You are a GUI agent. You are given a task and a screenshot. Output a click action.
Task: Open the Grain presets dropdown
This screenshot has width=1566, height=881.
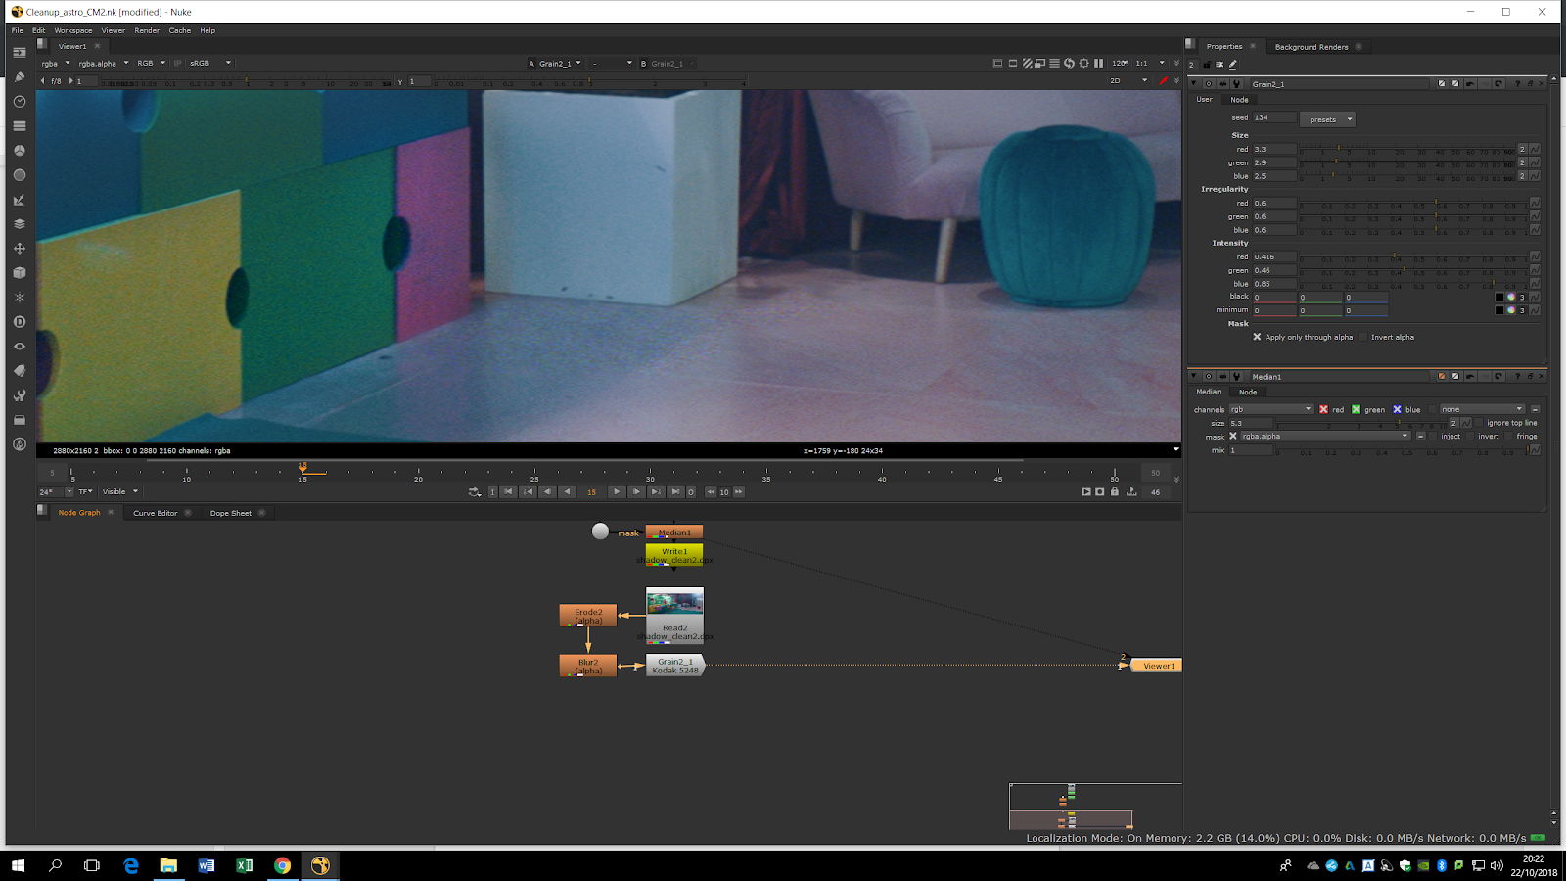pos(1327,119)
